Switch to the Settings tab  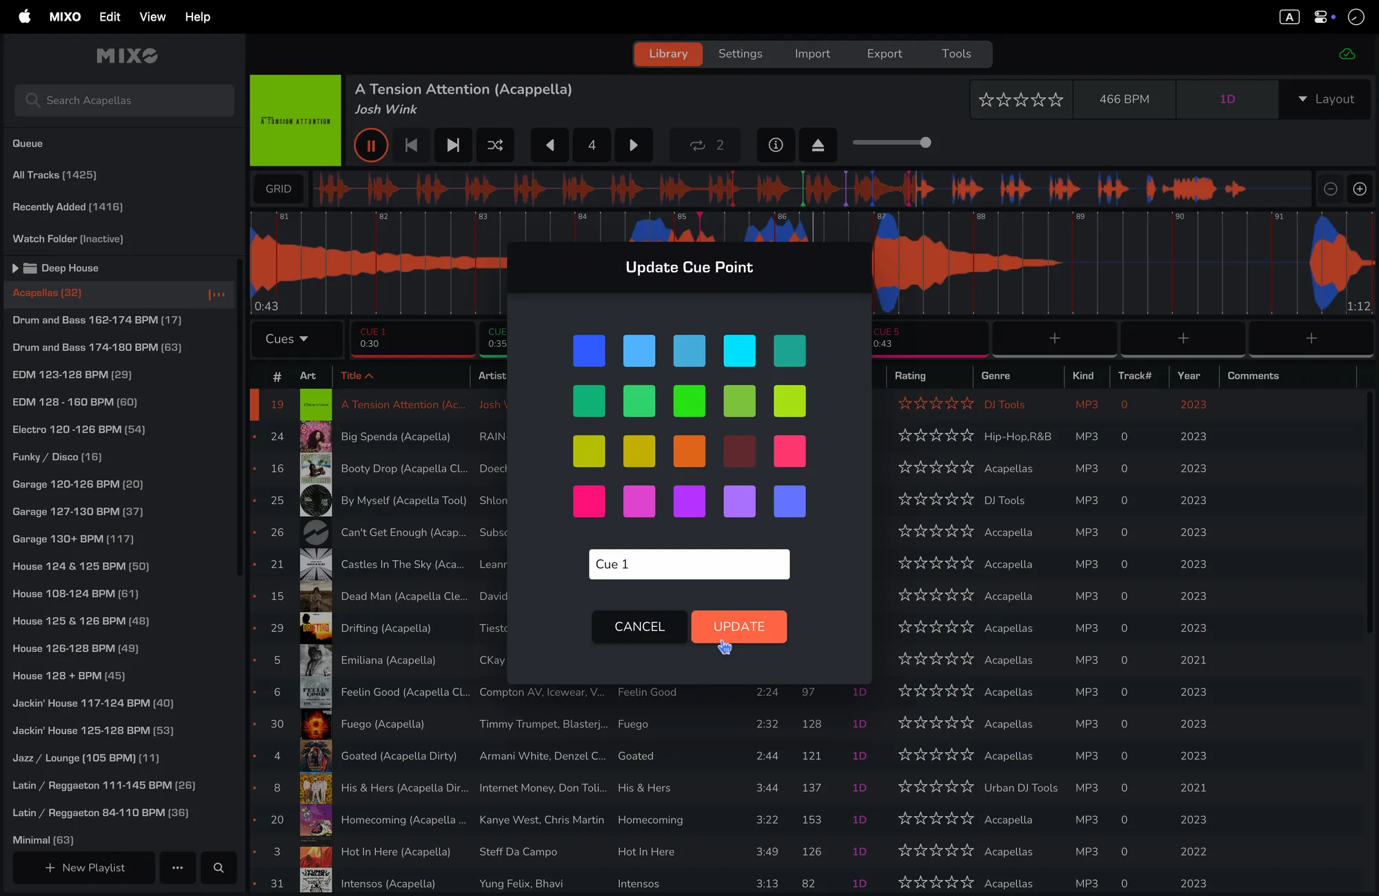[x=740, y=54]
